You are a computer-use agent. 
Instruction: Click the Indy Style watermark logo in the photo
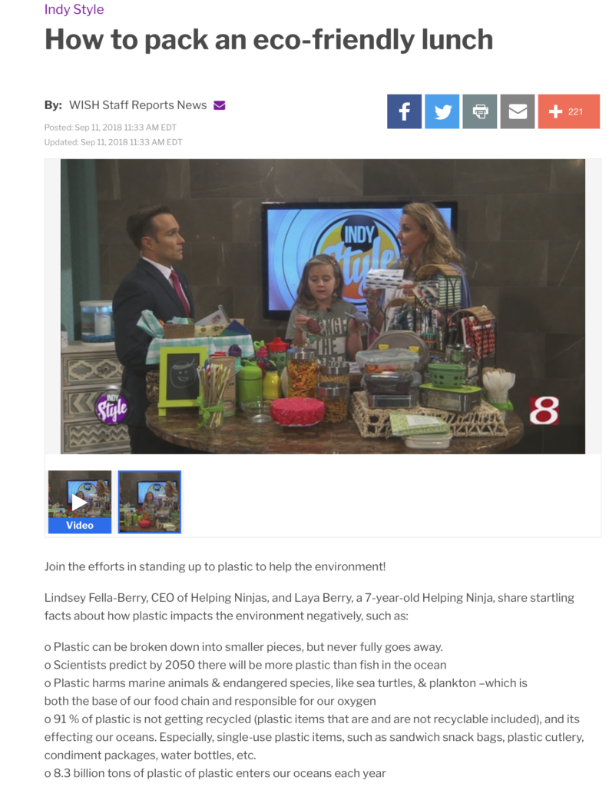point(112,407)
